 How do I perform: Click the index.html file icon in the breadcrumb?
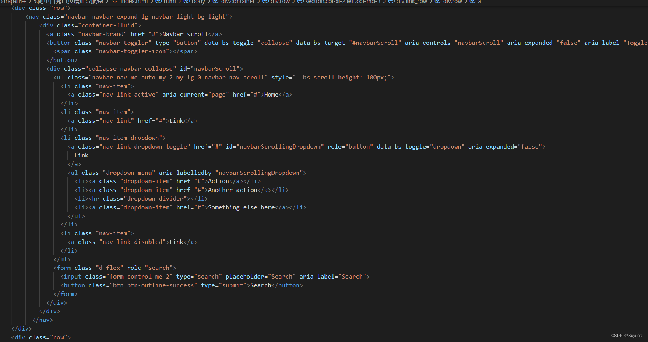(116, 2)
